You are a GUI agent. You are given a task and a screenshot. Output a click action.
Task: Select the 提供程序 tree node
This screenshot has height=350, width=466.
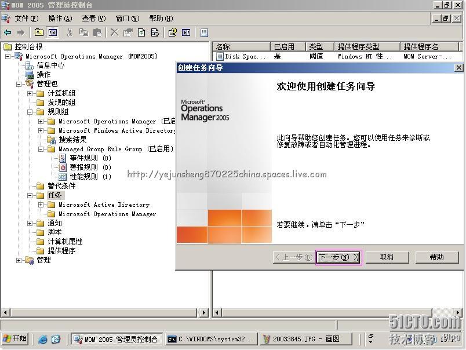tap(61, 251)
